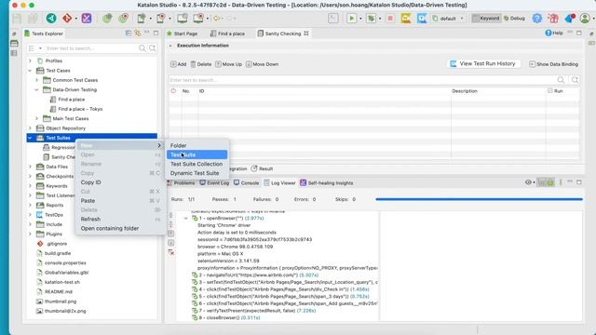Open the Self-healing Insights tab
Screen dimensions: 596x335
pyautogui.click(x=327, y=182)
